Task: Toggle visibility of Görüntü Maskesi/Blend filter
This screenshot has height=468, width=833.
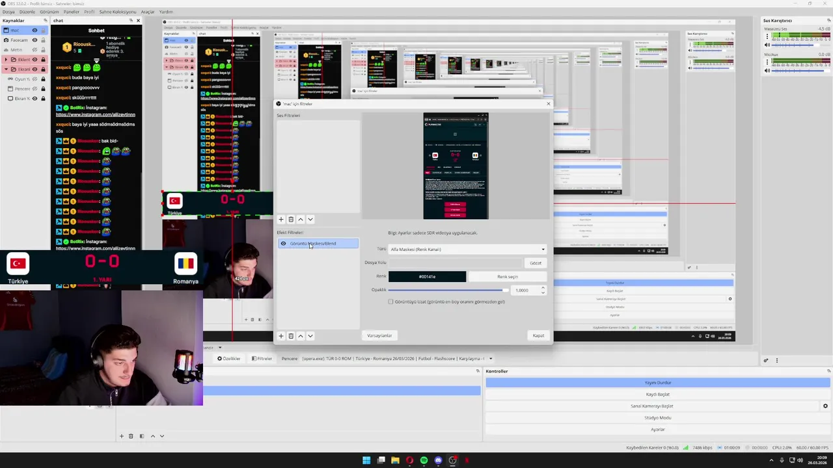Action: tap(283, 244)
